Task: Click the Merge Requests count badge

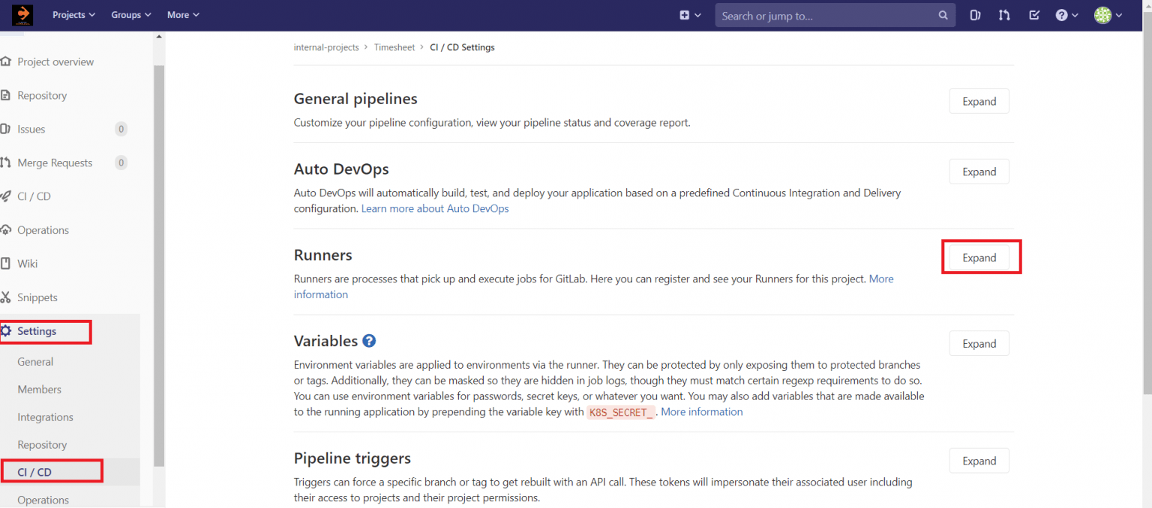Action: click(121, 163)
